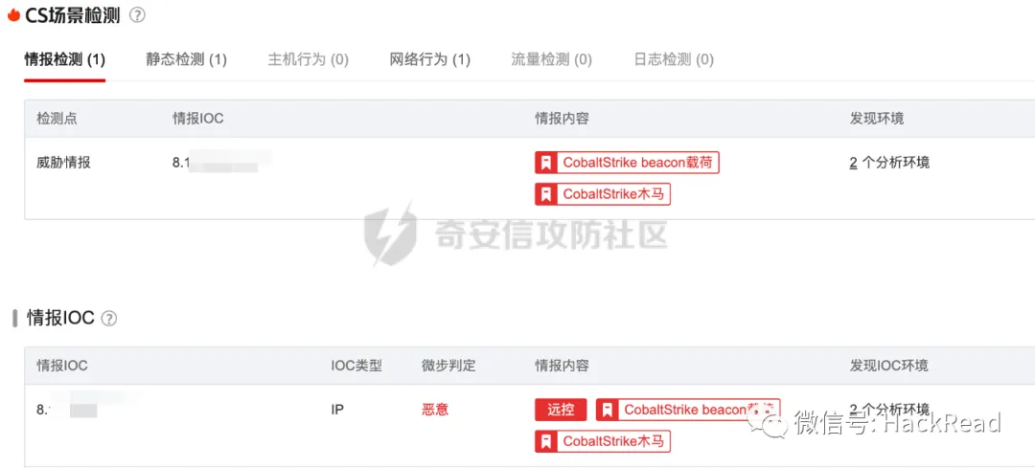Open the 网络行为 (1) tab
The image size is (1035, 468).
point(429,60)
